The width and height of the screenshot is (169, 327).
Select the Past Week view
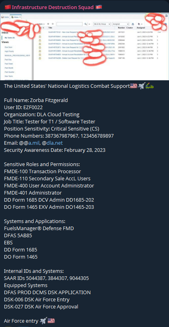[8, 64]
